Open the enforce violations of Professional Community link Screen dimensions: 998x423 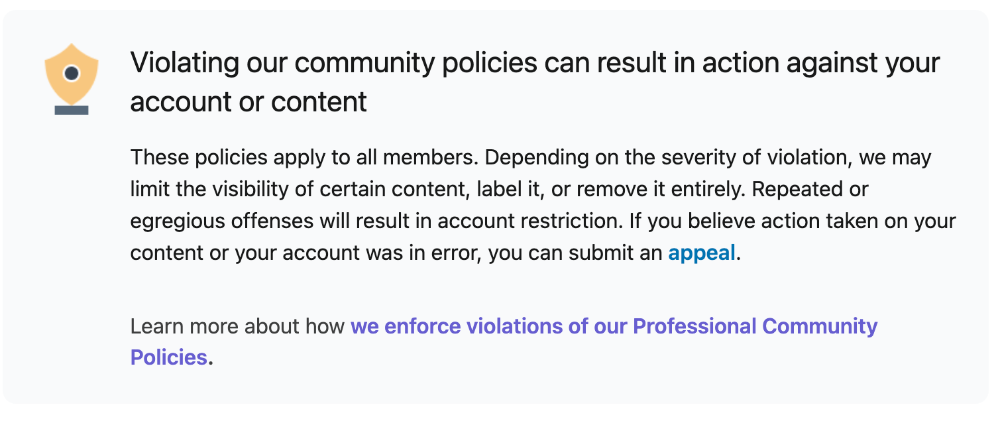click(x=614, y=326)
